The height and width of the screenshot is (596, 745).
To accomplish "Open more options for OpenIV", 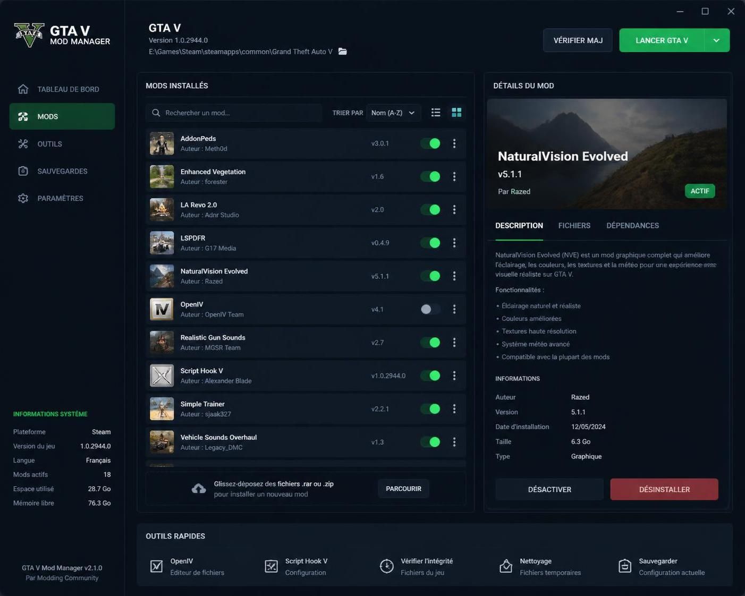I will (454, 309).
